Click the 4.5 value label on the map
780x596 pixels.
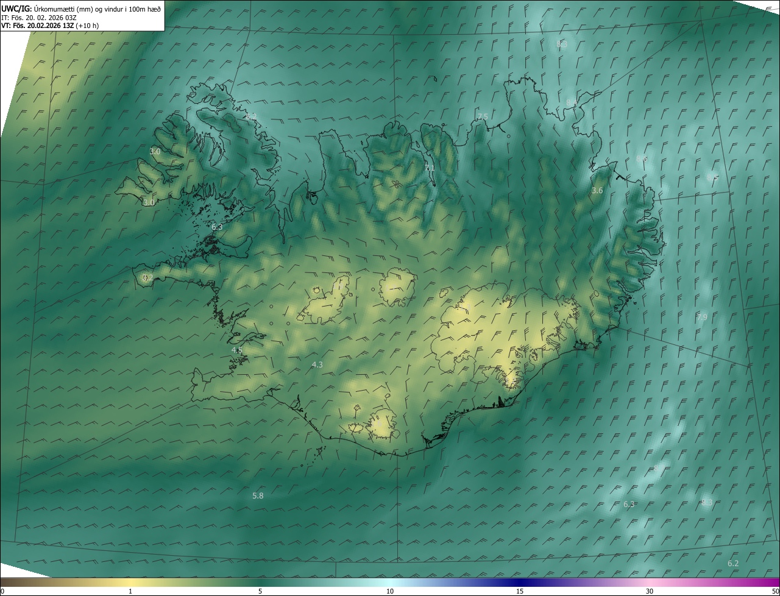click(x=236, y=350)
